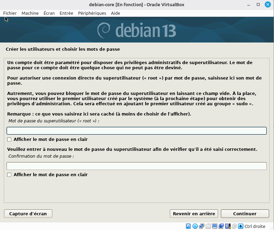
Task: Open the Aide menu
Action: click(x=115, y=13)
